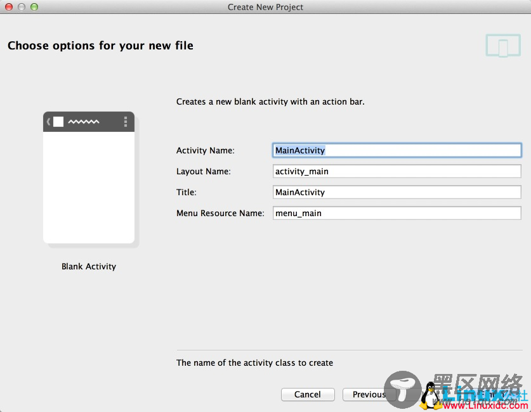Screen dimensions: 531x412
Task: Click the Menu Resource Name field
Action: 397,213
